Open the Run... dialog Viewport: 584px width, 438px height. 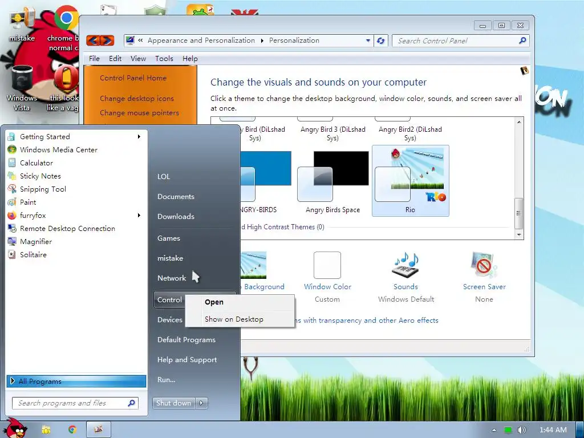[166, 379]
